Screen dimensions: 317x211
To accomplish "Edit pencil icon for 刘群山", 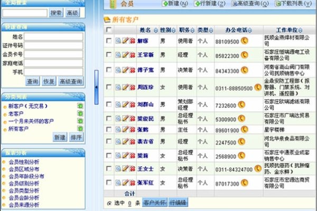I will pos(125,104).
